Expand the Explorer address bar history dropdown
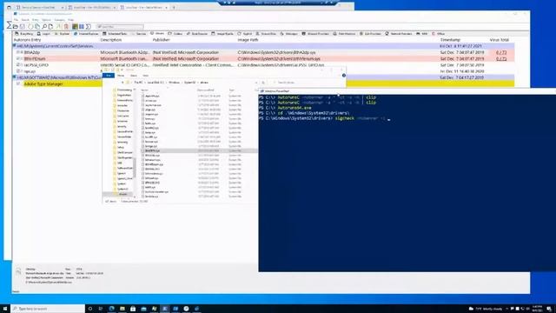 [256, 83]
